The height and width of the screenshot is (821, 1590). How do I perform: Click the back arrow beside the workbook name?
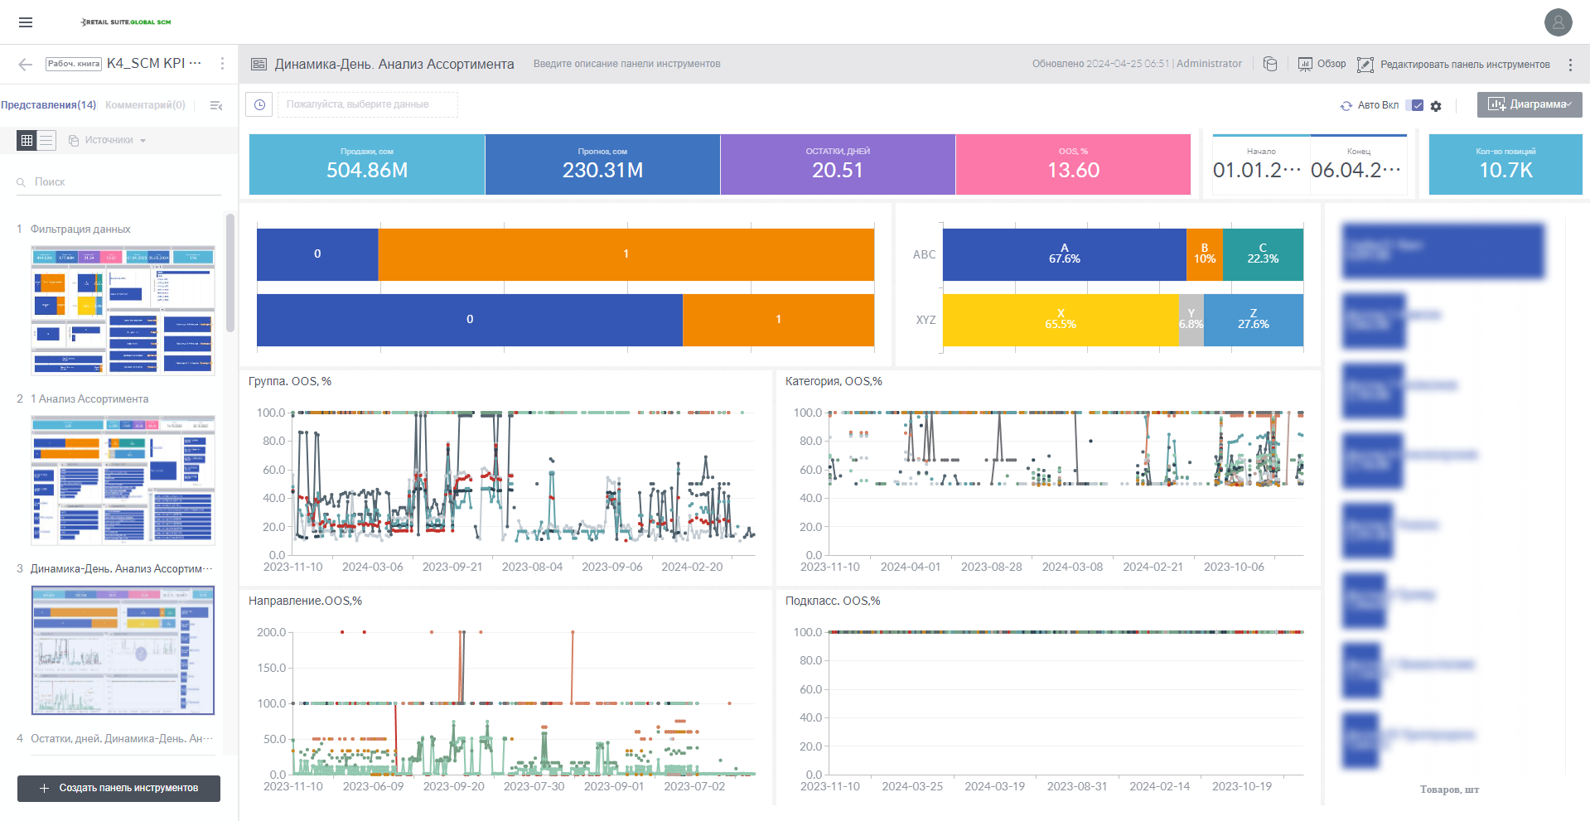tap(25, 64)
